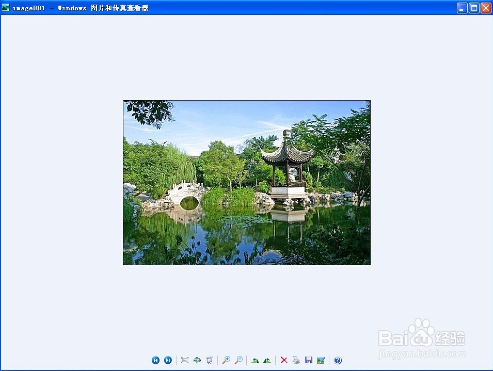Open the viewer help
Screen dimensions: 493x371
click(338, 360)
